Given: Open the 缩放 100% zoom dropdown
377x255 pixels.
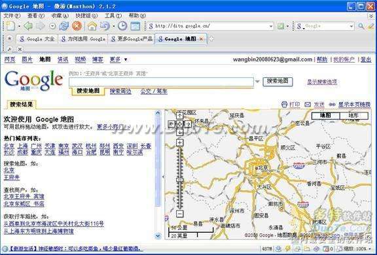Looking at the screenshot, I should click(x=370, y=249).
